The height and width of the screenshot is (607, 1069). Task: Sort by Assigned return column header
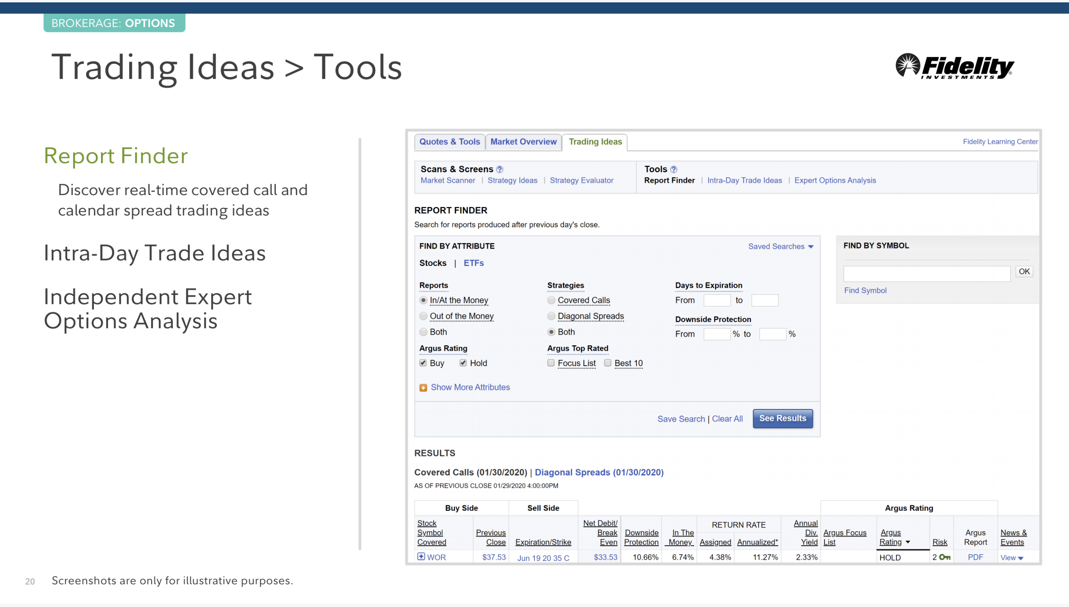pos(715,542)
